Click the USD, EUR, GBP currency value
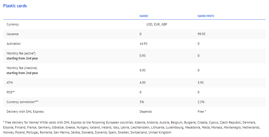The height and width of the screenshot is (137, 269). click(157, 24)
